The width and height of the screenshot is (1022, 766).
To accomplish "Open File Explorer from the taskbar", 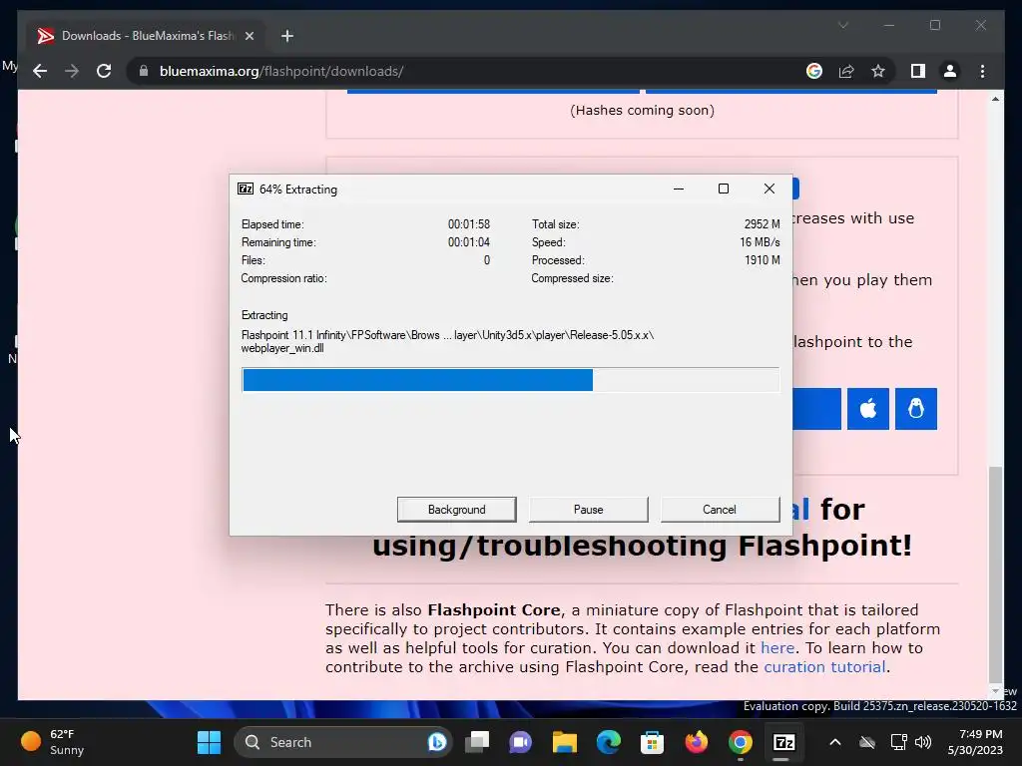I will click(565, 742).
